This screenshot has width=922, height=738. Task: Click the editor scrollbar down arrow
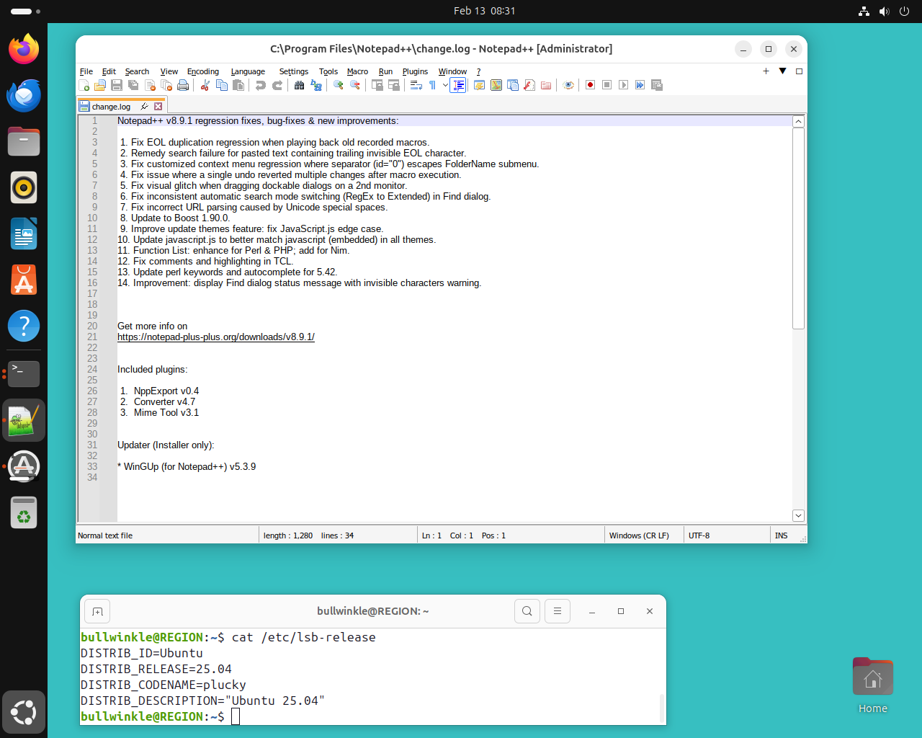(798, 515)
